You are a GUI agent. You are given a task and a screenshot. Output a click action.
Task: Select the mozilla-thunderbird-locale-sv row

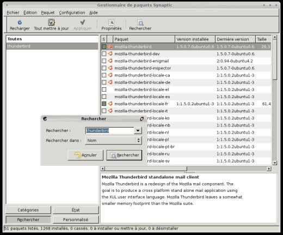coord(209,161)
